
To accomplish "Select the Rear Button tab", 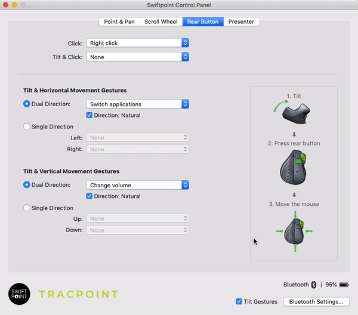I will 203,21.
